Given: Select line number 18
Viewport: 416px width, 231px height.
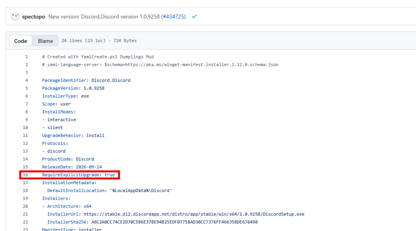Looking at the screenshot, I should click(25, 190).
